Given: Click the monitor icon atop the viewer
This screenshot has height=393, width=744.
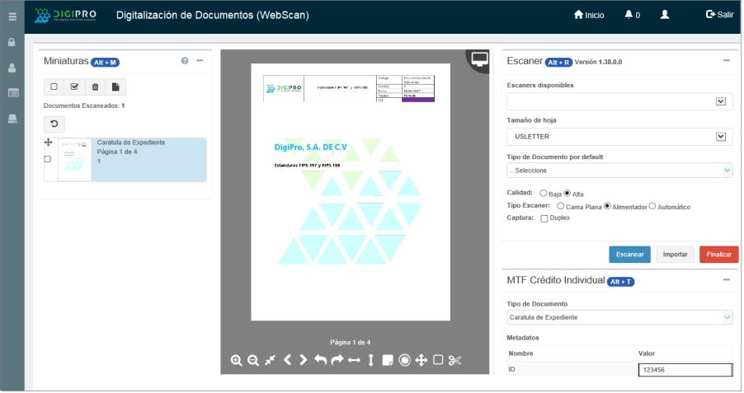Looking at the screenshot, I should pyautogui.click(x=479, y=59).
